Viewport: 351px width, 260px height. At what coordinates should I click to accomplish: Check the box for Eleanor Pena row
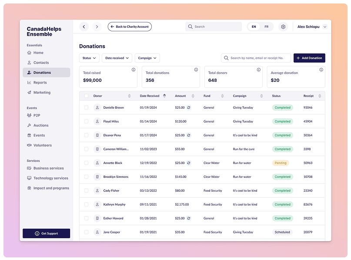click(x=86, y=135)
